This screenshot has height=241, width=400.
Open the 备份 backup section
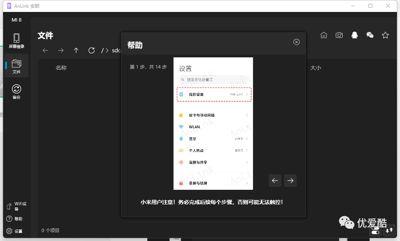point(16,91)
